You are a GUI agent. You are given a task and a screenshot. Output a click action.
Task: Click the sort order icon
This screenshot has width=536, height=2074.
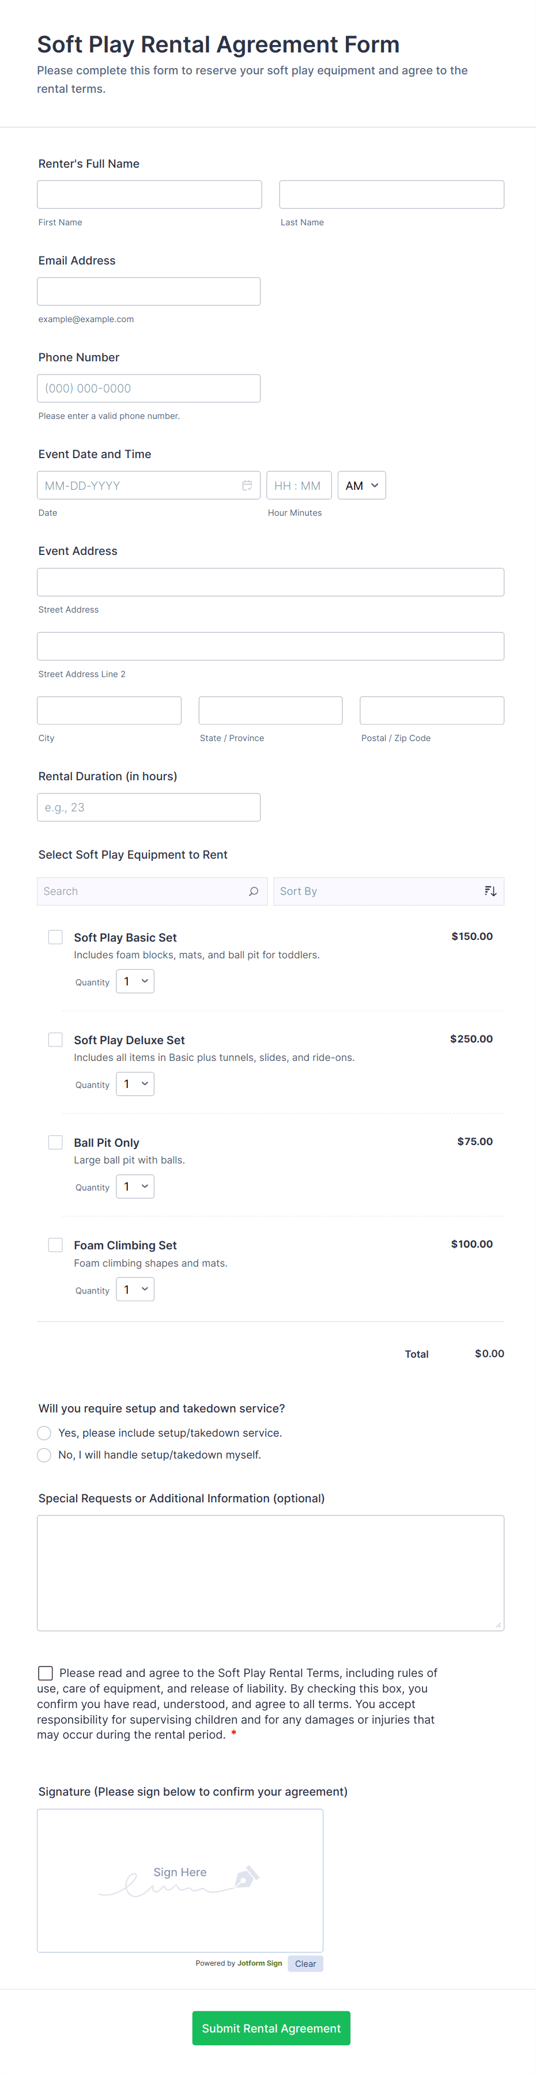(490, 891)
